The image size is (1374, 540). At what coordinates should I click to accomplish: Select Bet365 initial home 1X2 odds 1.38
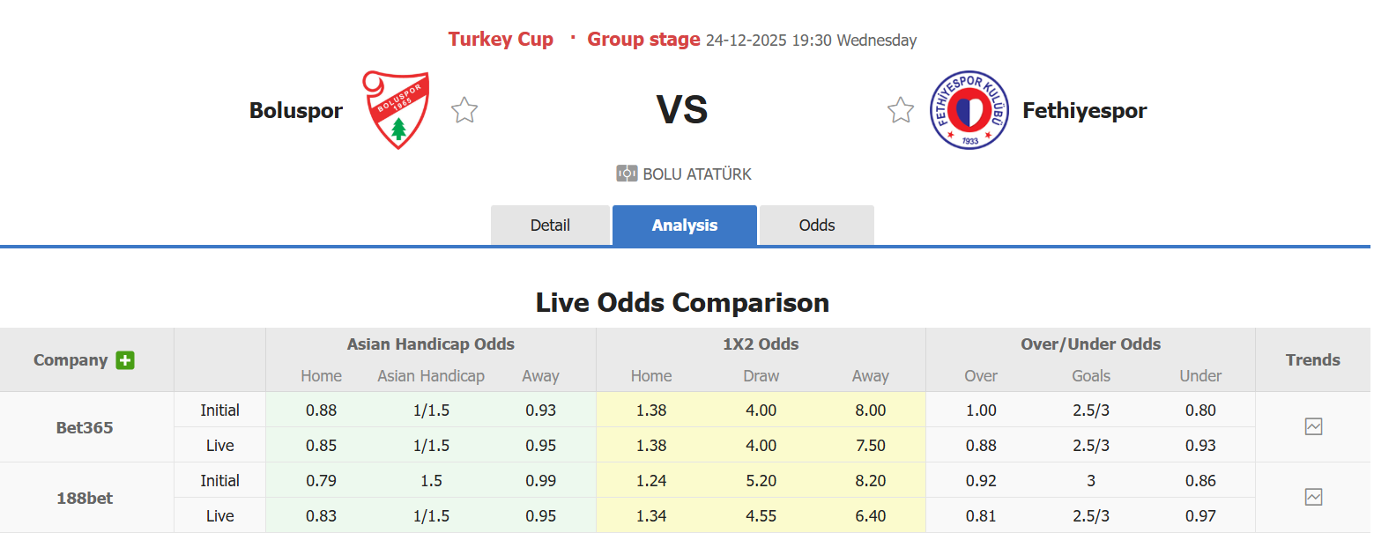tap(650, 410)
